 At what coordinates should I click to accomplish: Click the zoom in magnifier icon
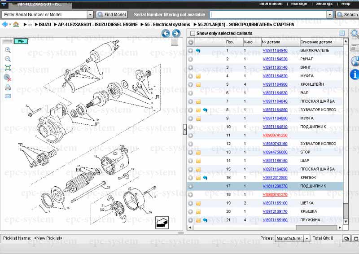(x=8, y=50)
